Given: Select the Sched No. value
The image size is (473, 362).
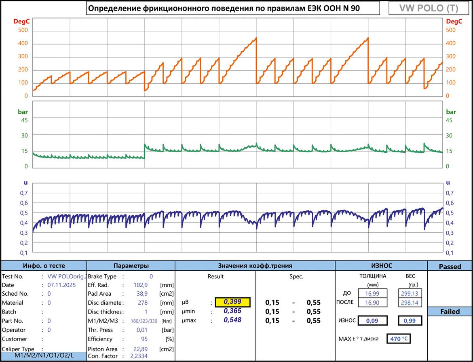Looking at the screenshot, I should [49, 294].
